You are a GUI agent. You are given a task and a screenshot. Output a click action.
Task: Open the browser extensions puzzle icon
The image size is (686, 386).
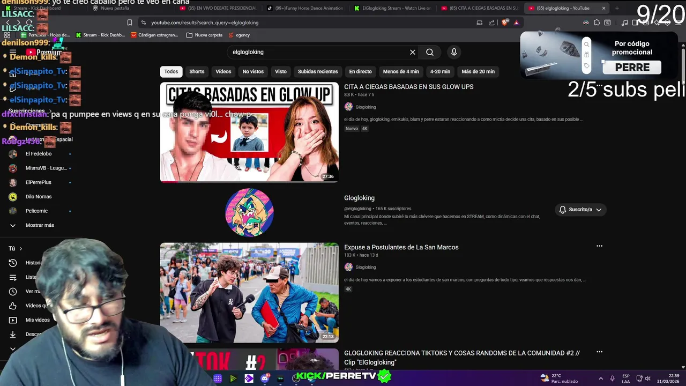pyautogui.click(x=596, y=23)
